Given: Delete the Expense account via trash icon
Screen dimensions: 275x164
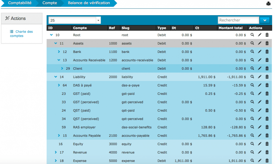Looking at the screenshot, I should (267, 161).
